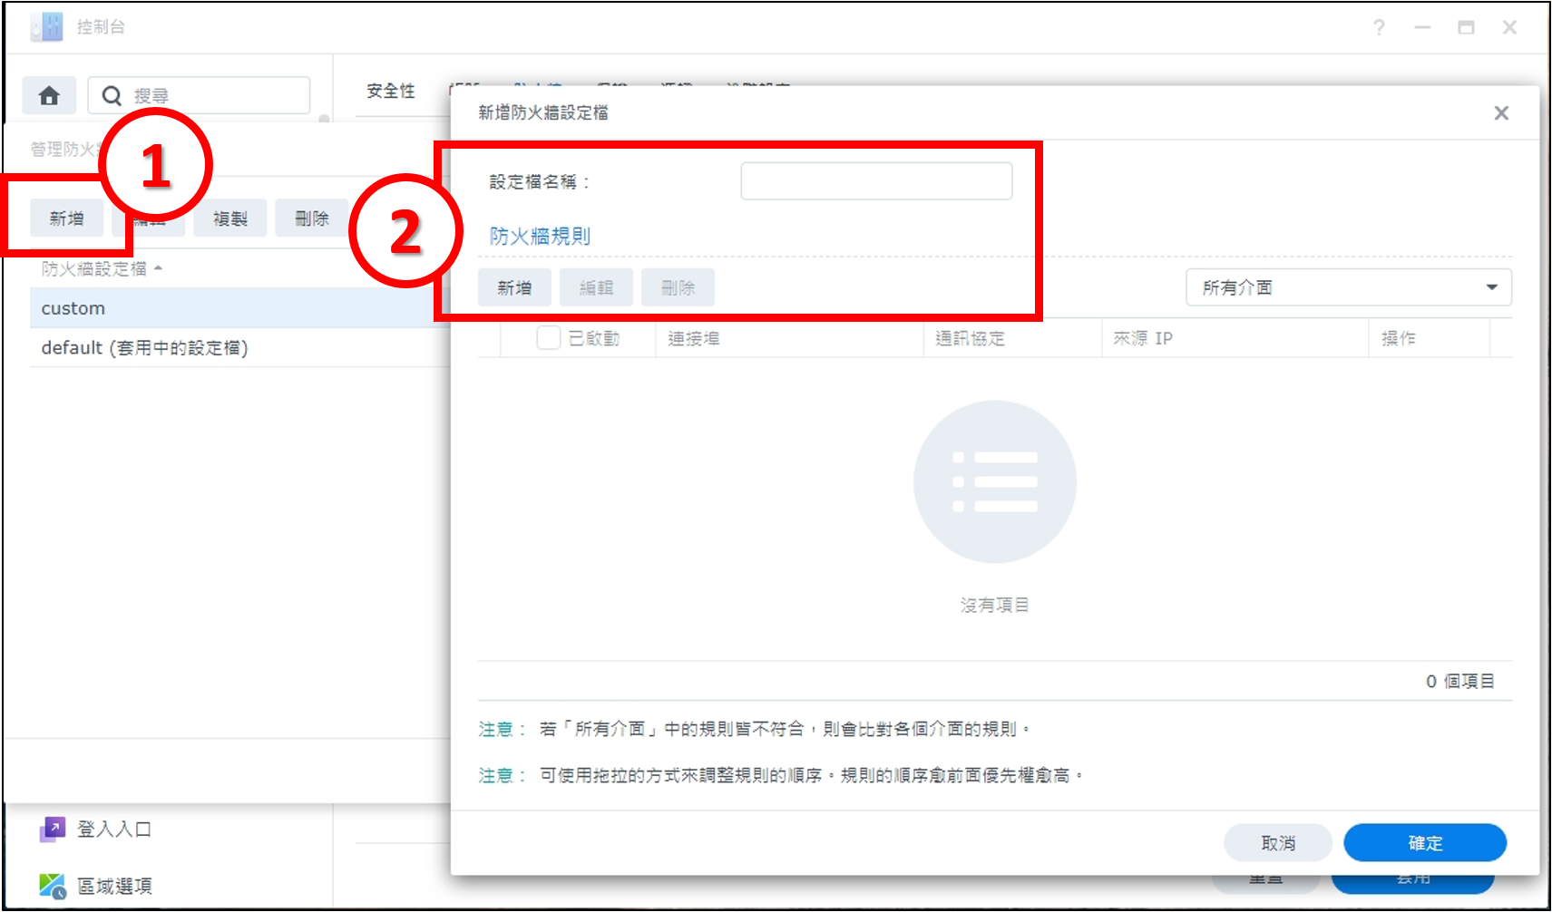Click 複製 to copy the profile

230,218
